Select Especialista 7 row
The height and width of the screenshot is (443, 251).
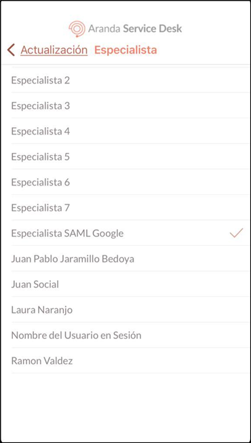pyautogui.click(x=130, y=208)
